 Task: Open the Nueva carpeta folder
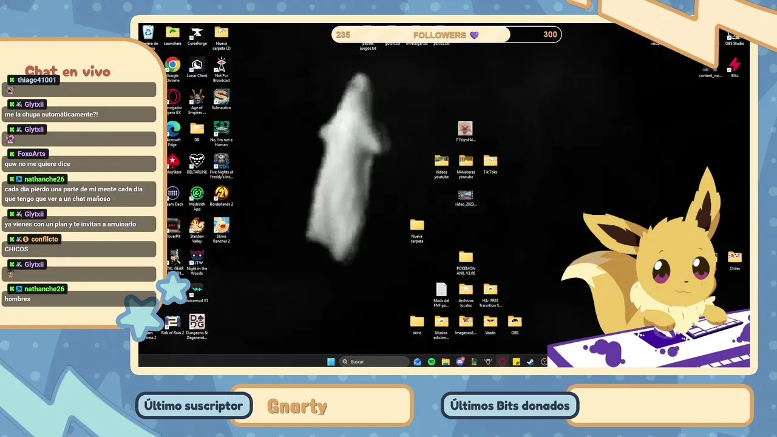click(x=417, y=231)
